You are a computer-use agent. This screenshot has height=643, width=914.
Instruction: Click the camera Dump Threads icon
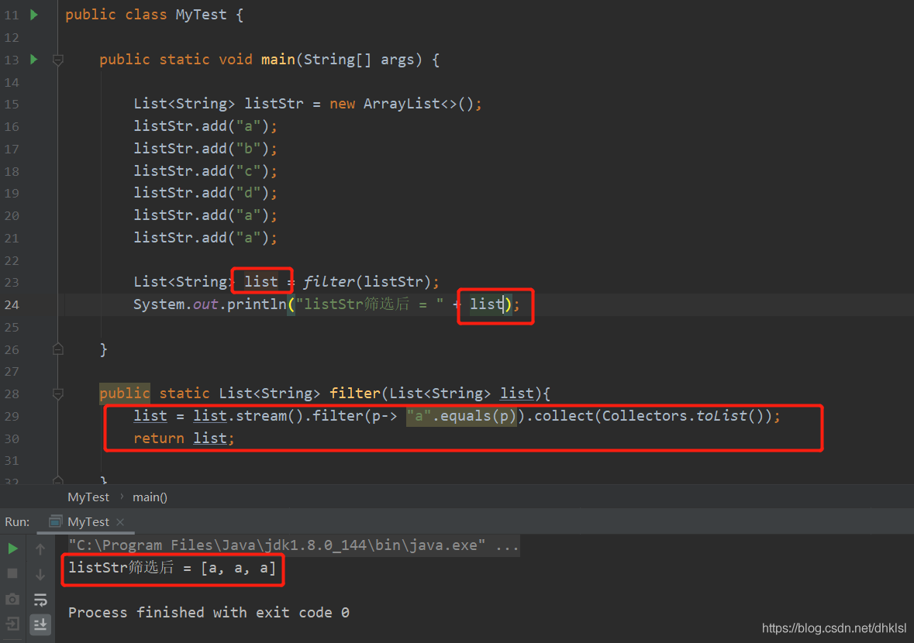(x=12, y=599)
